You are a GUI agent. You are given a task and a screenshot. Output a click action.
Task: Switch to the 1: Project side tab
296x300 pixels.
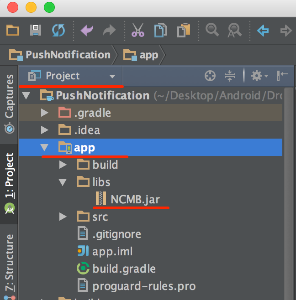[x=10, y=183]
